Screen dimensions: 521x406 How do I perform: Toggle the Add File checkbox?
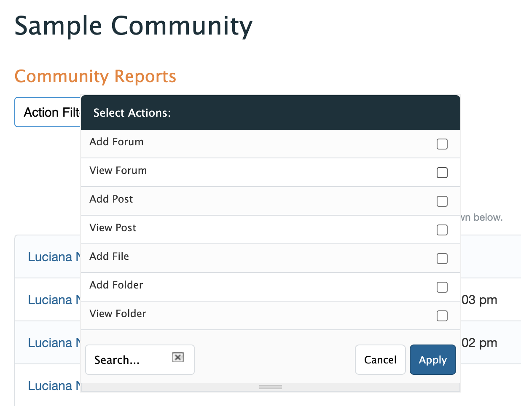tap(442, 259)
